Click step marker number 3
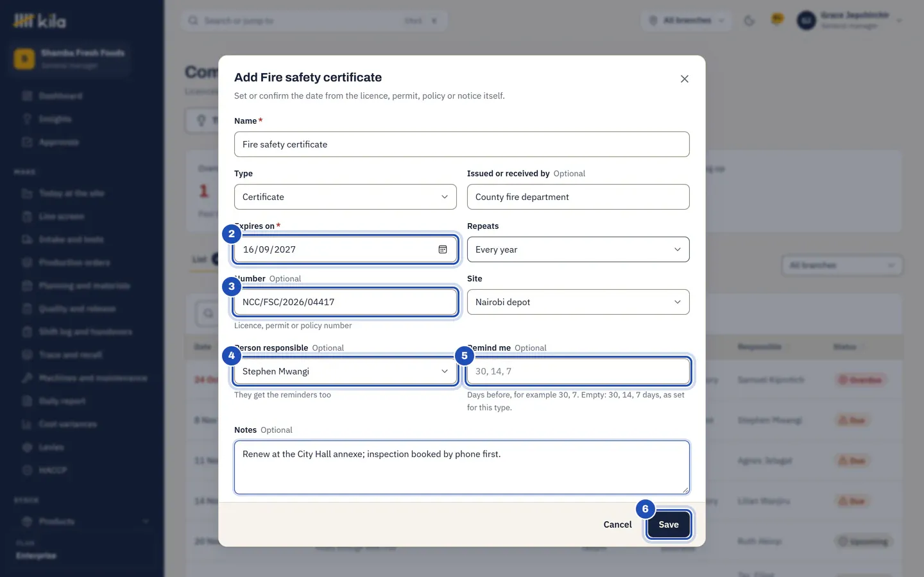The image size is (924, 577). (232, 287)
